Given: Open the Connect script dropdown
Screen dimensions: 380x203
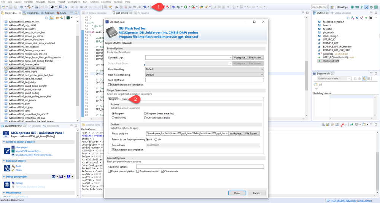Looking at the screenshot, I should coord(230,58).
